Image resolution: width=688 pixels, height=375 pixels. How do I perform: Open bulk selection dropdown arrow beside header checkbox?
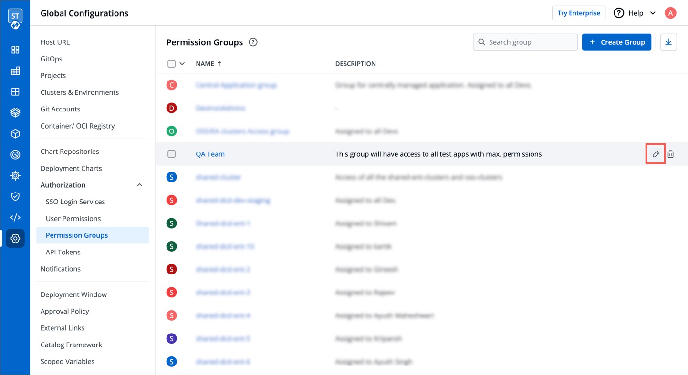(182, 64)
